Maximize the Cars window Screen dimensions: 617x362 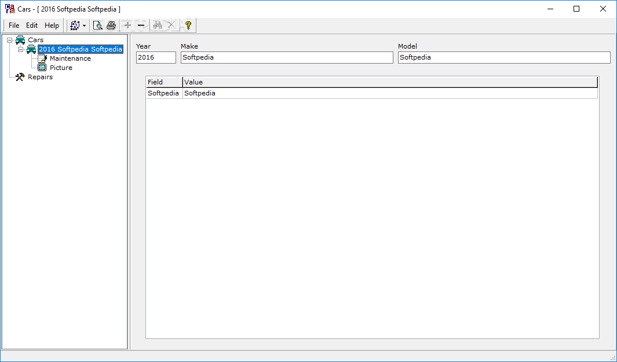576,9
